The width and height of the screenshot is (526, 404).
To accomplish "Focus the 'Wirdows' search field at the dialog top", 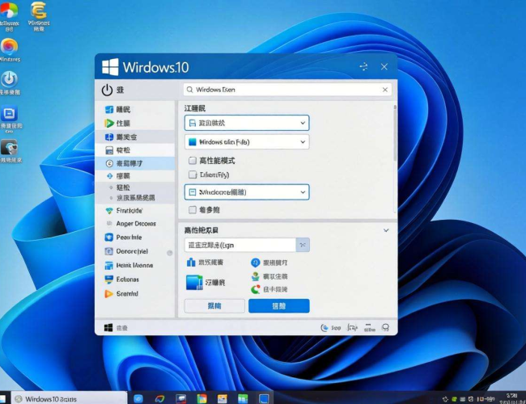I will pyautogui.click(x=287, y=90).
